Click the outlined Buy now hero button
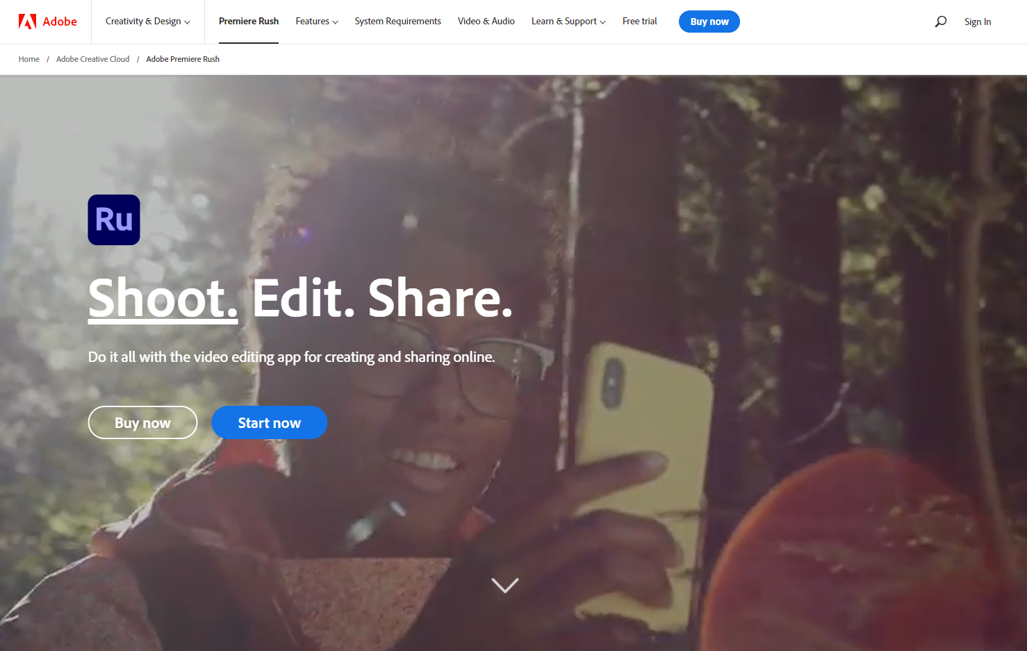This screenshot has width=1027, height=651. [142, 422]
